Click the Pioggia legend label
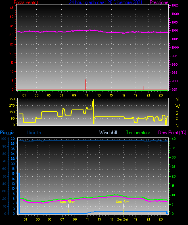The image size is (188, 225). click(x=7, y=133)
